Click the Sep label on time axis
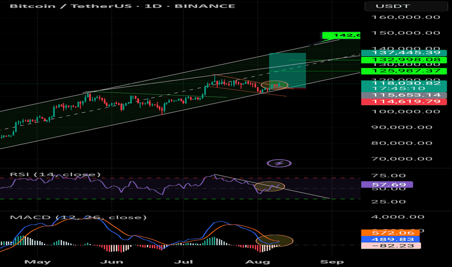Image resolution: width=452 pixels, height=267 pixels. click(332, 262)
